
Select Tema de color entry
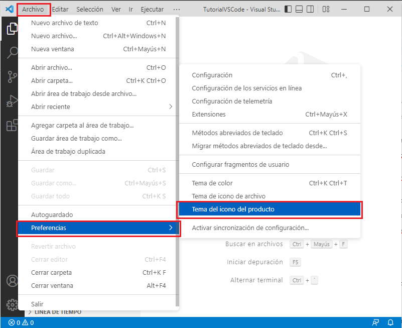[x=270, y=183]
